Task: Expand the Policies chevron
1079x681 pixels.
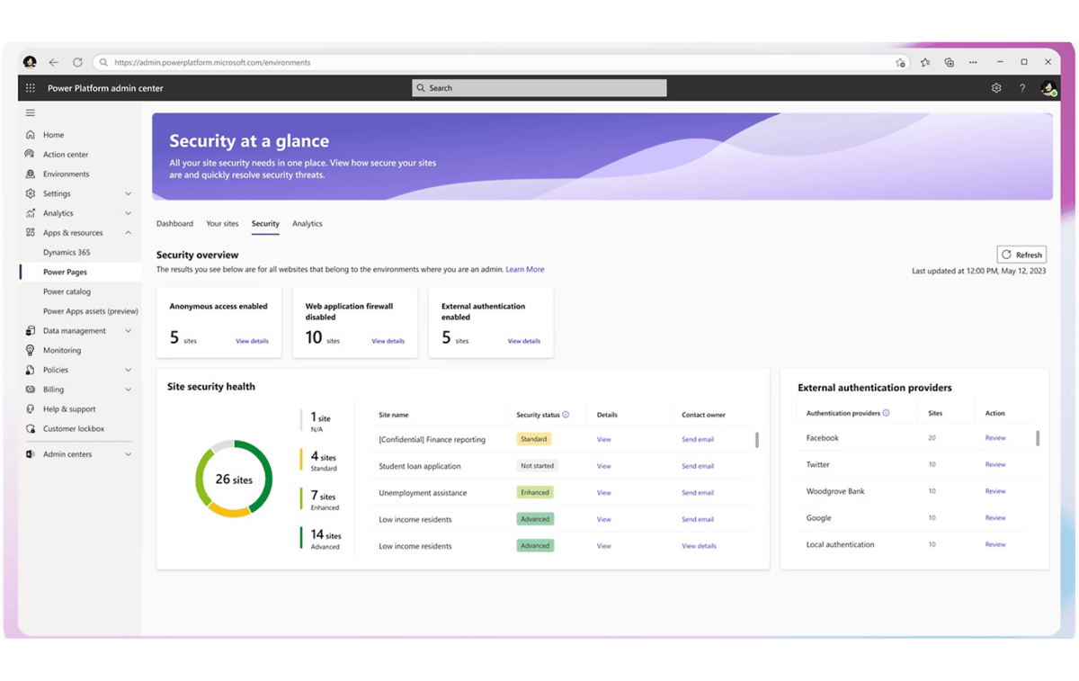Action: click(x=128, y=370)
